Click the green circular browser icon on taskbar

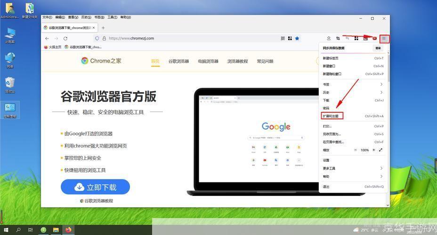43,230
